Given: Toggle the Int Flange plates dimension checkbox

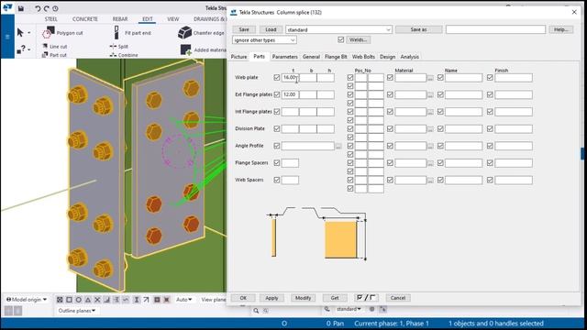Looking at the screenshot, I should coord(277,112).
